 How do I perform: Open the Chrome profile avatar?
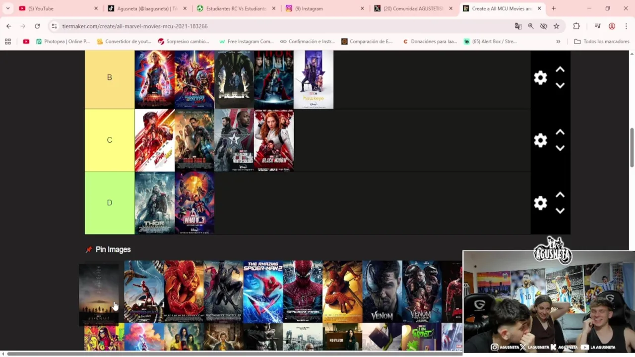612,26
